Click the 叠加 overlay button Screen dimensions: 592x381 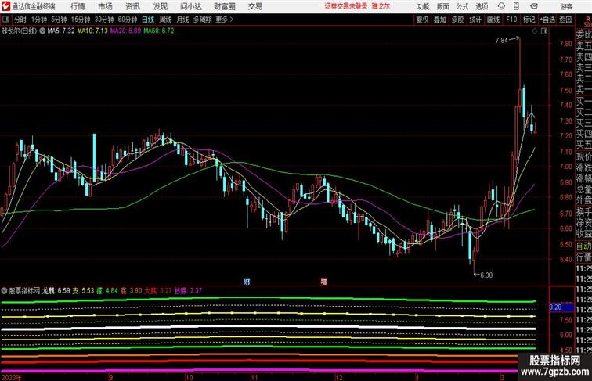[440, 20]
